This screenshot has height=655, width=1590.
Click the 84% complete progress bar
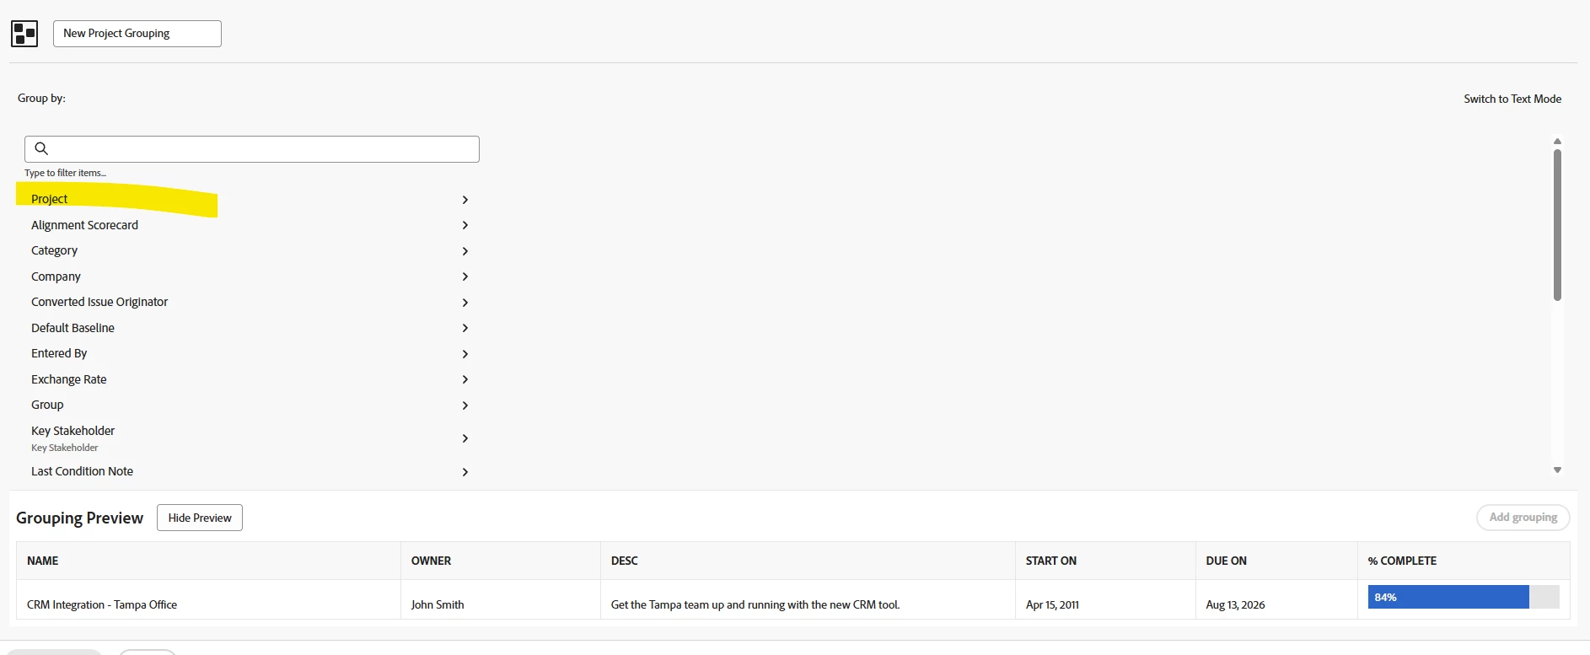pos(1464,597)
